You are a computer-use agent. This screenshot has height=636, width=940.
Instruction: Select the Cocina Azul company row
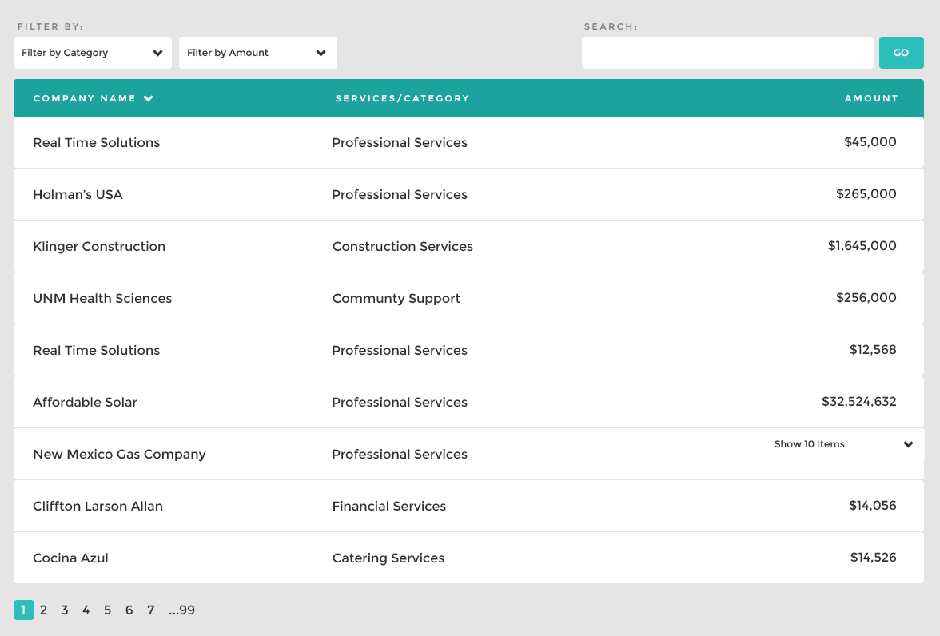70,558
